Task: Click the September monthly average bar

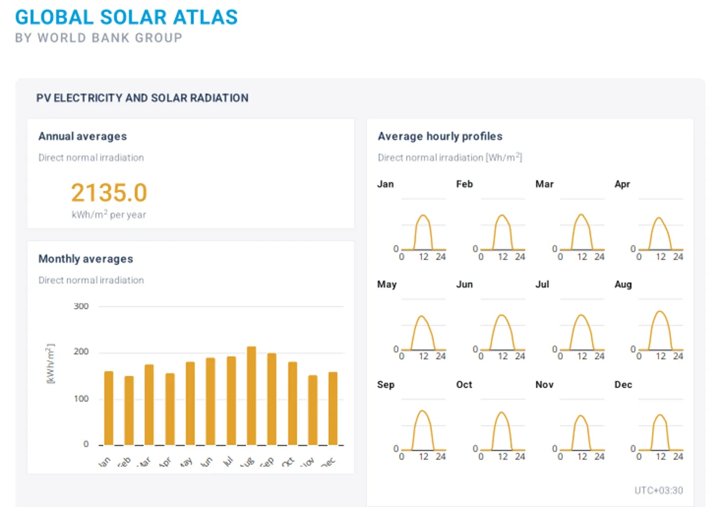Action: pyautogui.click(x=272, y=399)
